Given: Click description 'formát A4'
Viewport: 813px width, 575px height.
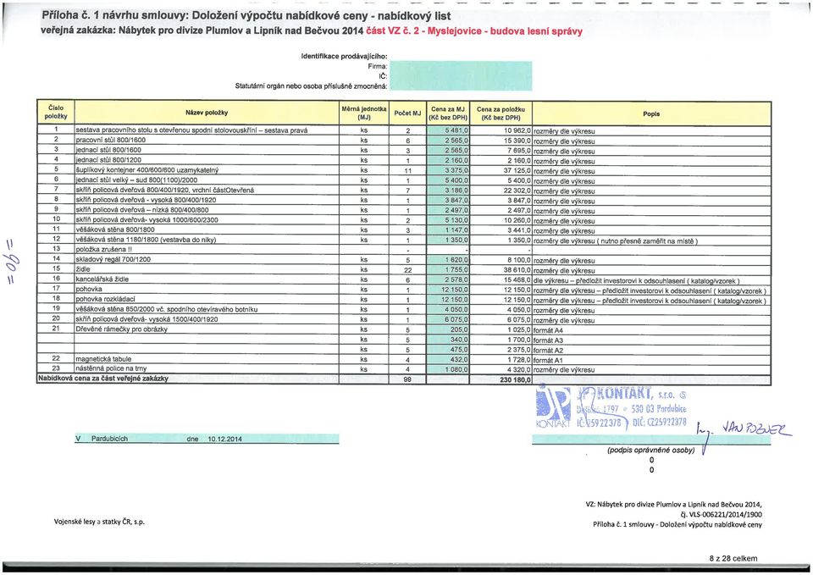Looking at the screenshot, I should (548, 330).
